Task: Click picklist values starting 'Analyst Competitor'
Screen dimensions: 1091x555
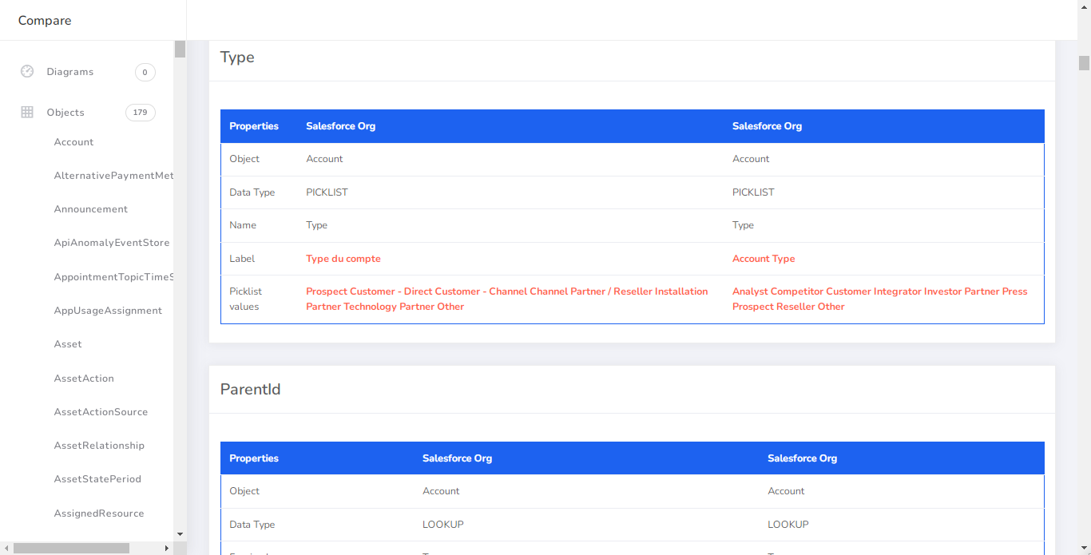Action: click(x=880, y=299)
